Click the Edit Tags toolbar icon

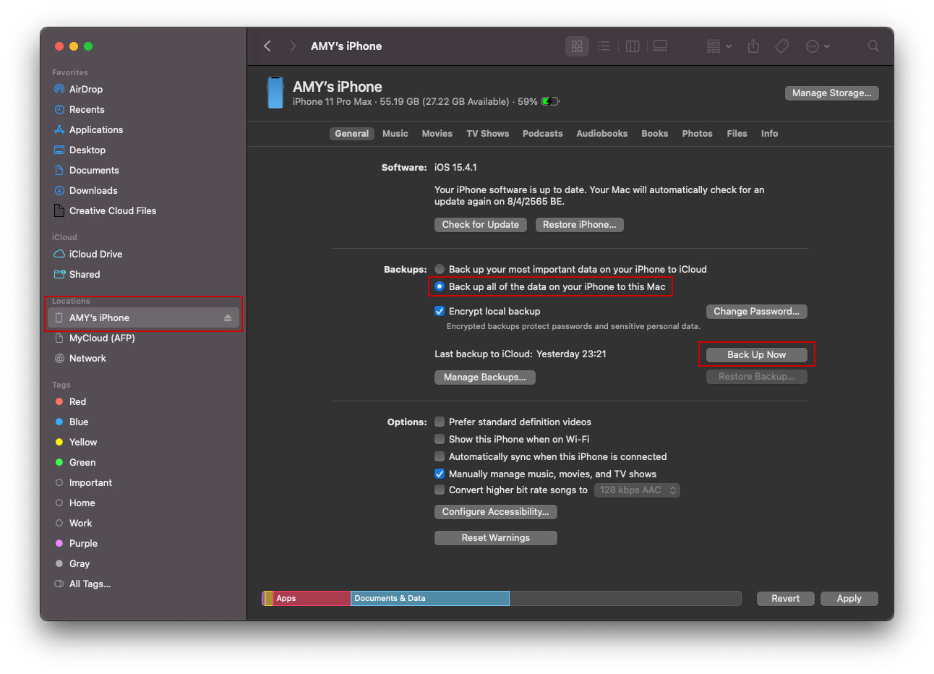point(781,46)
